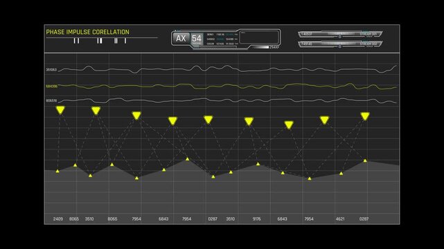This screenshot has height=249, width=444.
Task: Click the large down-triangle above the first 7954
Action: coord(136,116)
